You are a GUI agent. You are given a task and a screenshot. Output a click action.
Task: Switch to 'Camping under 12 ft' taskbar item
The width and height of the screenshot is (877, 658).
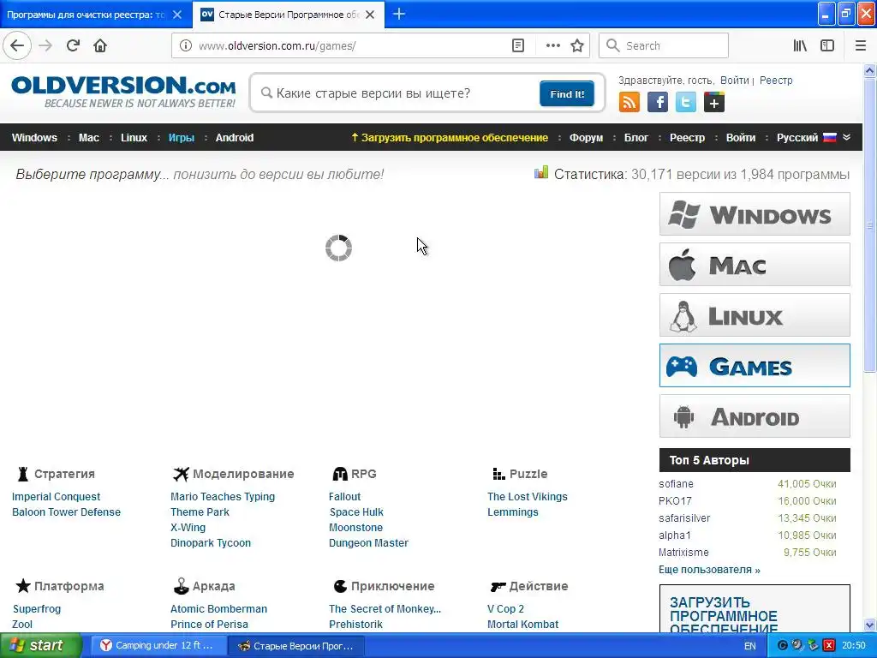[x=158, y=645]
